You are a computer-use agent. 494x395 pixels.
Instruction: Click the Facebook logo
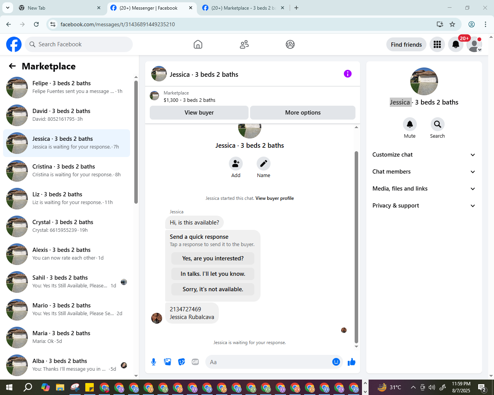pos(14,44)
